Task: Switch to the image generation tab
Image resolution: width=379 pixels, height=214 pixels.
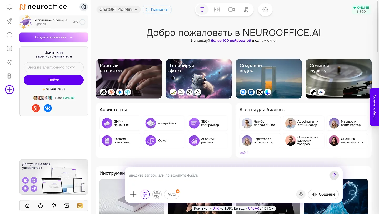Action: point(217,10)
